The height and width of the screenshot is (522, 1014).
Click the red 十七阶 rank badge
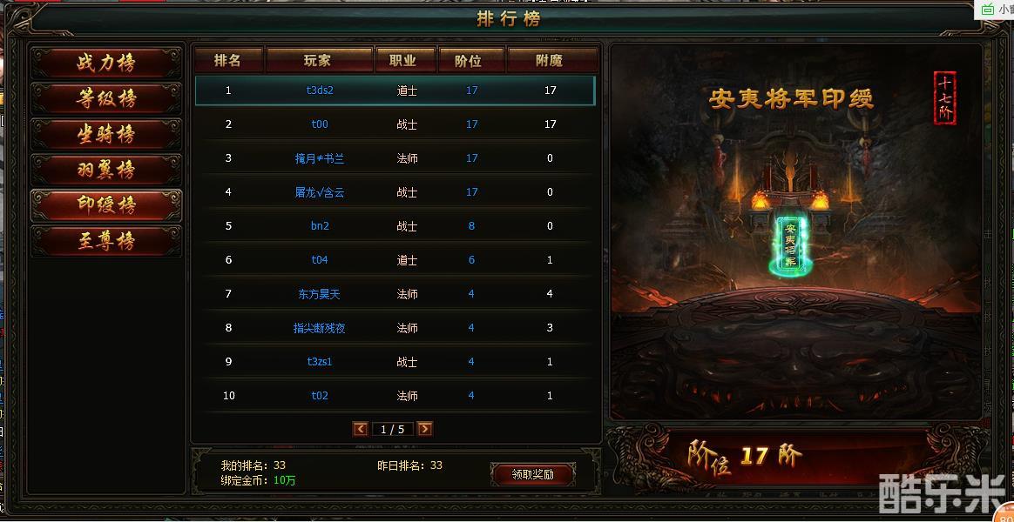click(945, 97)
